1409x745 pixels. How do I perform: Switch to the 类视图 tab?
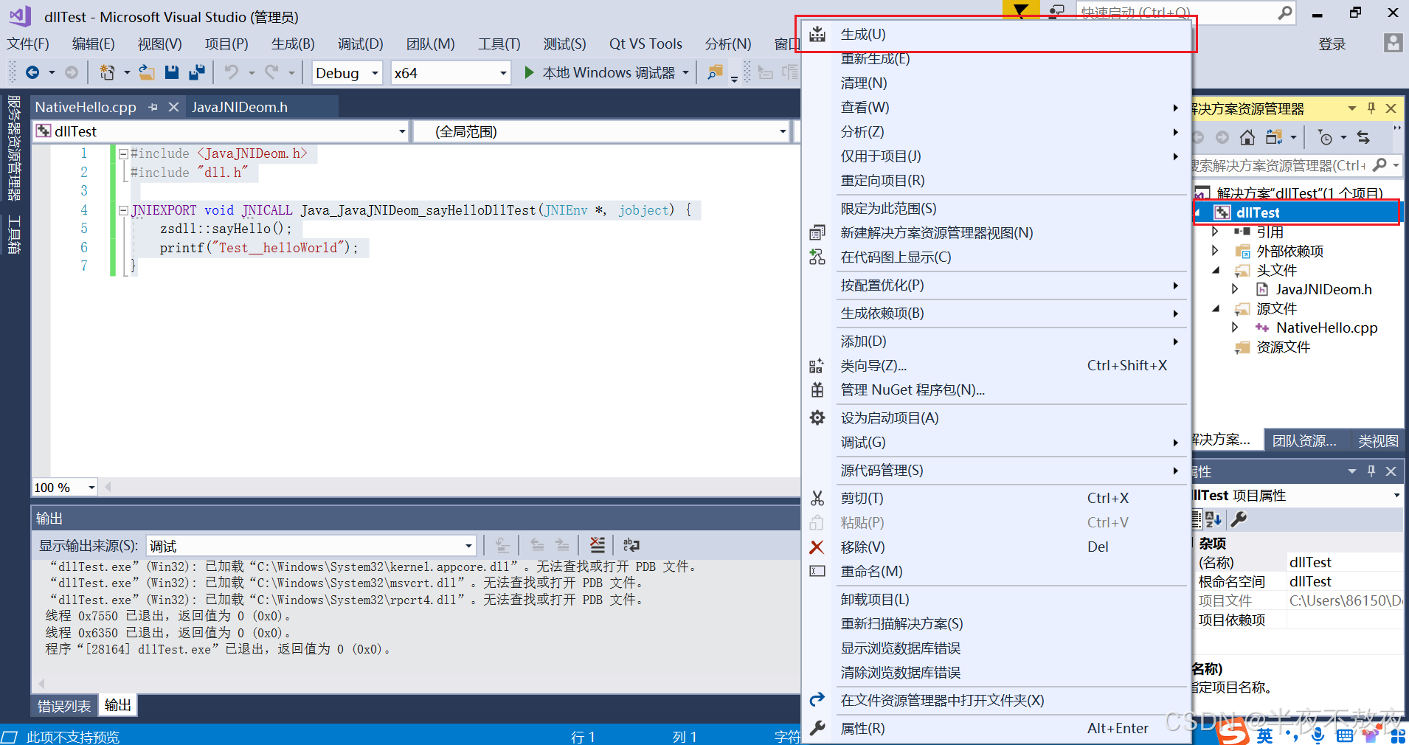click(x=1378, y=440)
